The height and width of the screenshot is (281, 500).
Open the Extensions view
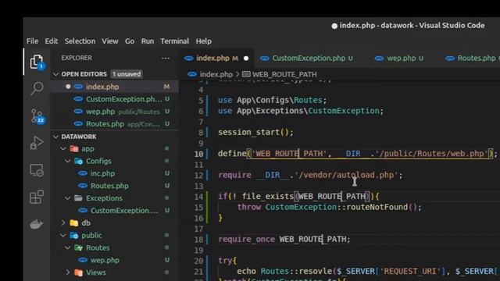click(37, 197)
